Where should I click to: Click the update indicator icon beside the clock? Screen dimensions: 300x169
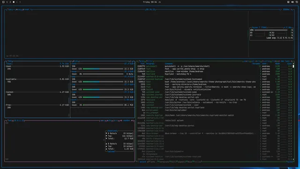[160, 2]
